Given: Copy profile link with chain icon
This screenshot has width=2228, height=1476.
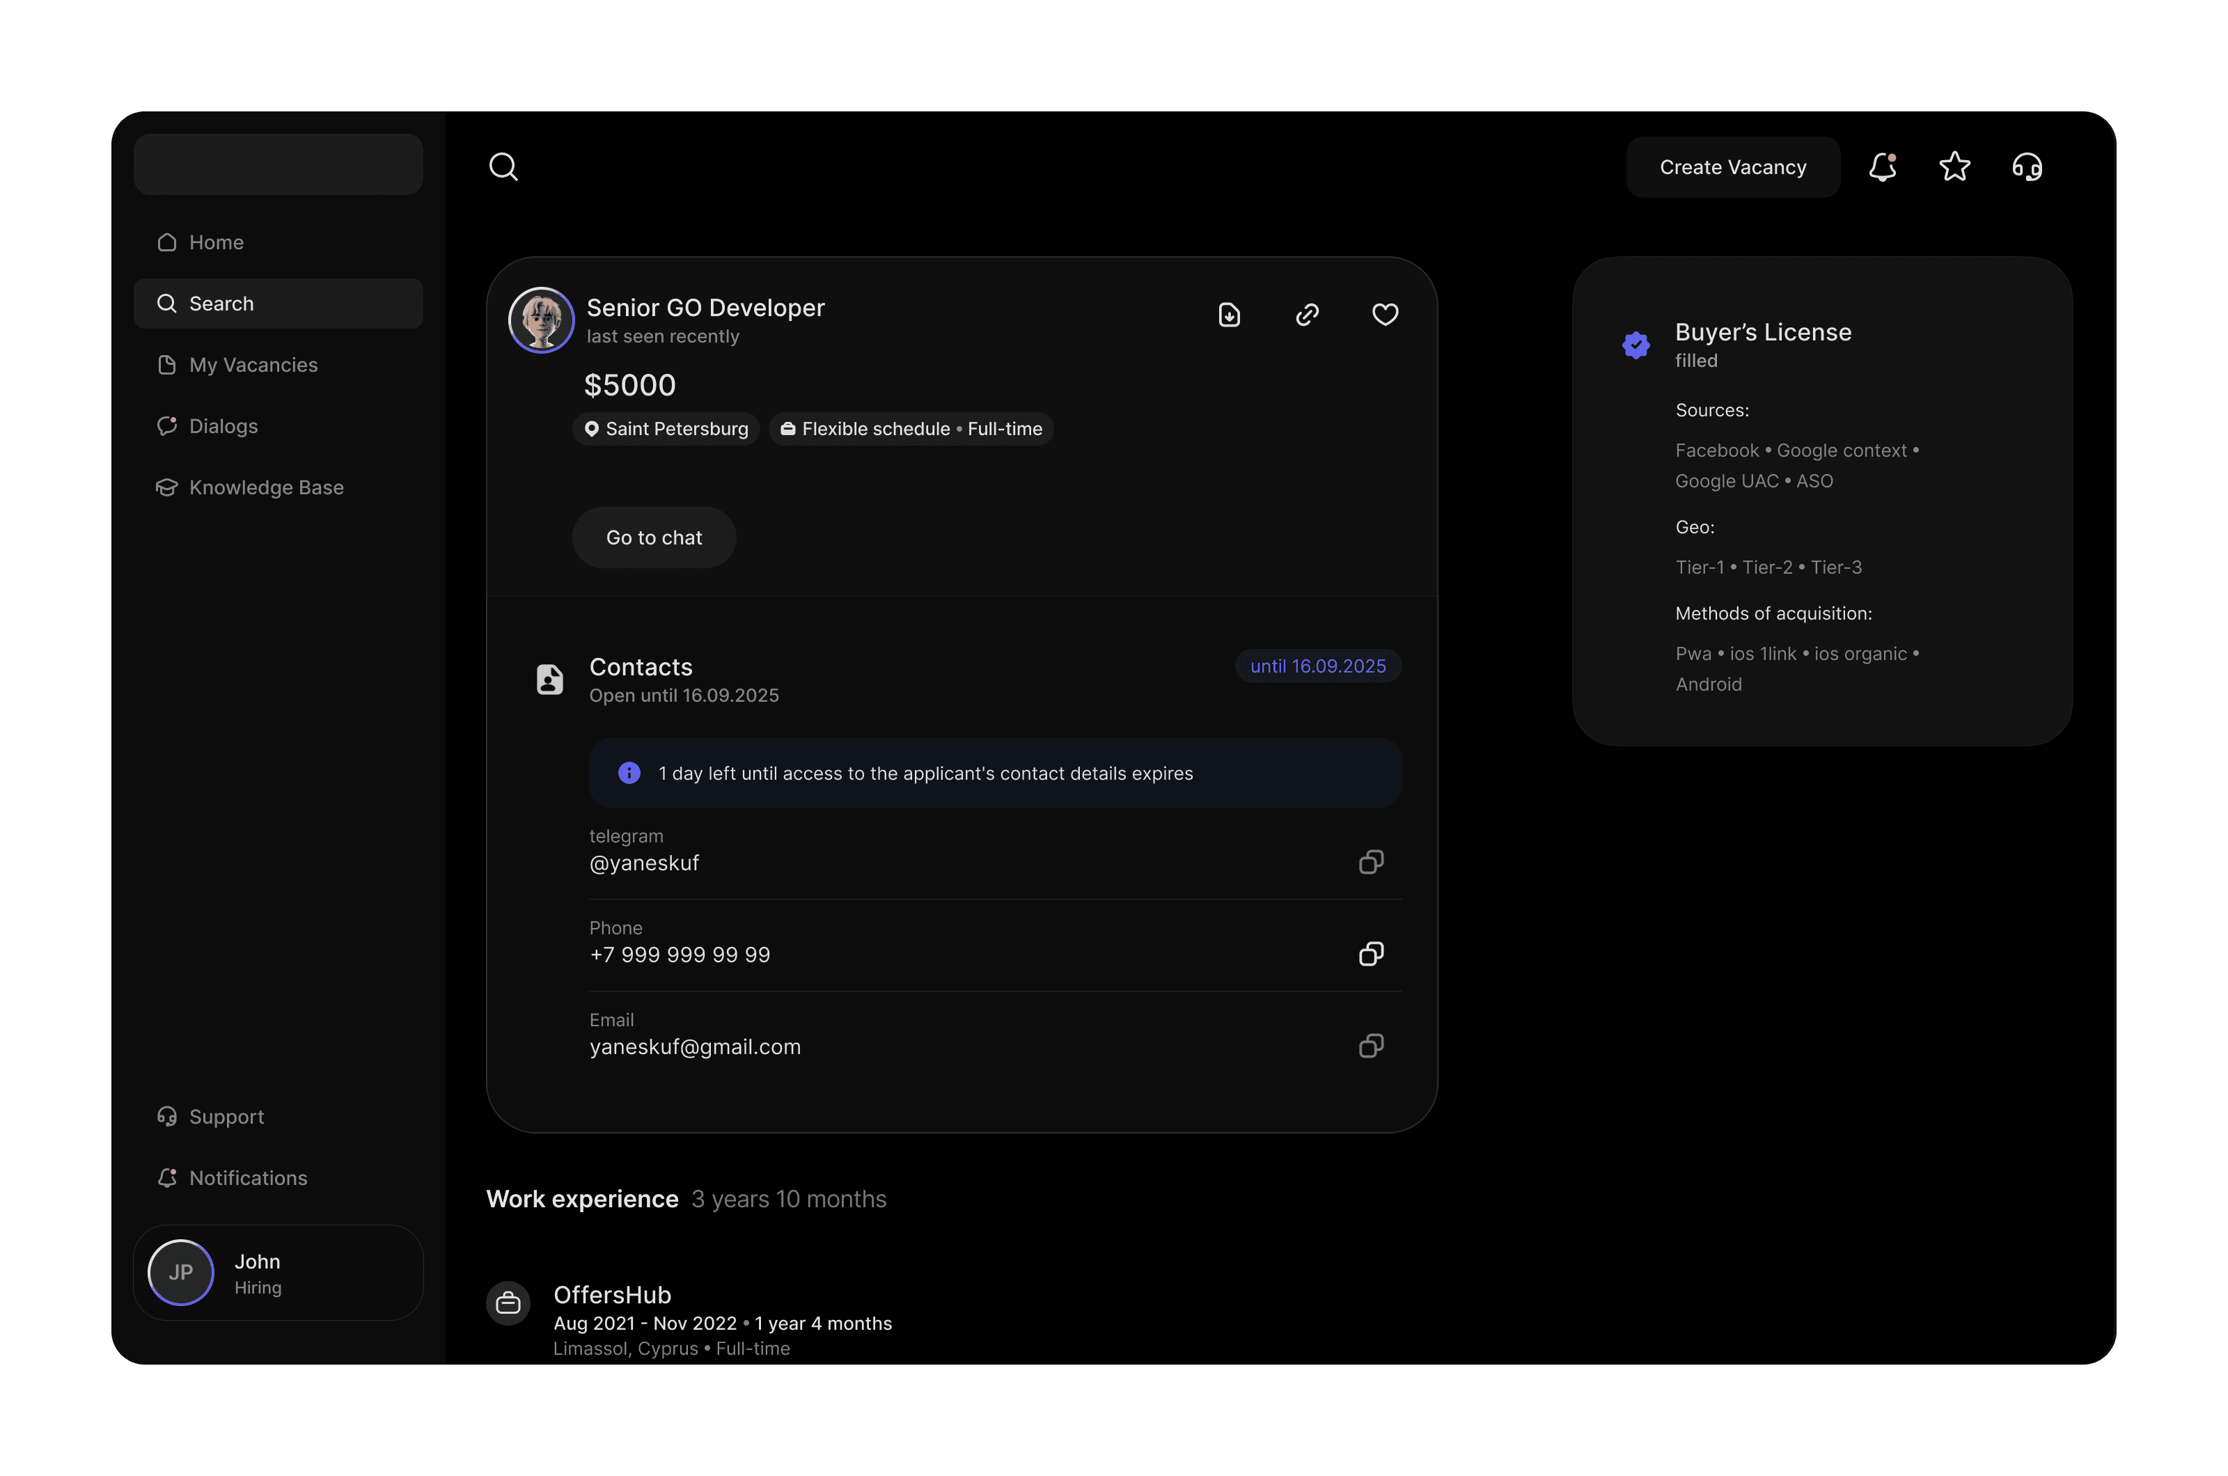Looking at the screenshot, I should pos(1306,315).
